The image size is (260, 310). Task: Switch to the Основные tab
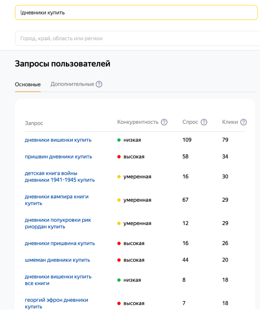pos(28,84)
